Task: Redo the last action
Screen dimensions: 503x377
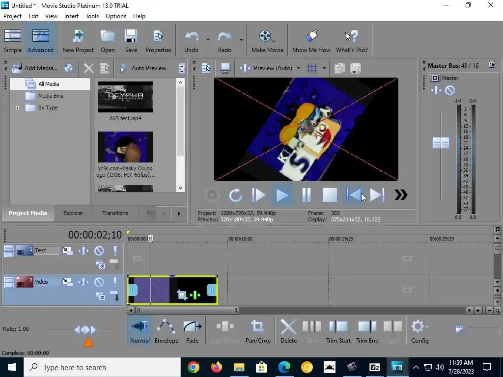Action: point(224,41)
